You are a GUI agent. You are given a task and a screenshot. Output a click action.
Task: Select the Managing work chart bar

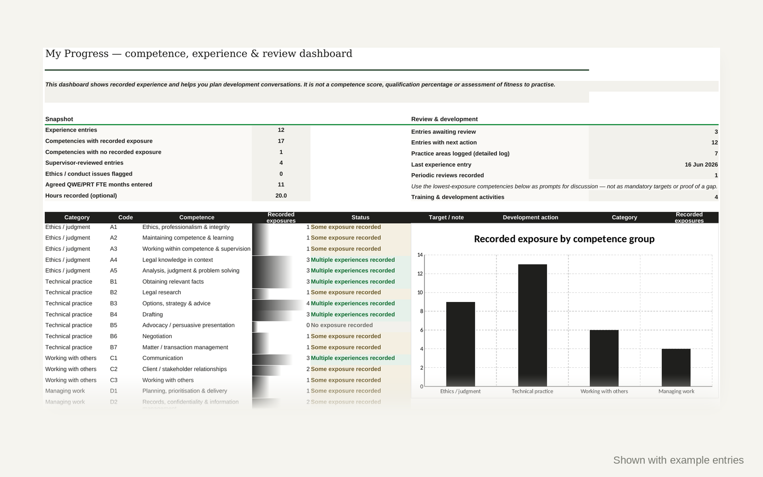(676, 367)
